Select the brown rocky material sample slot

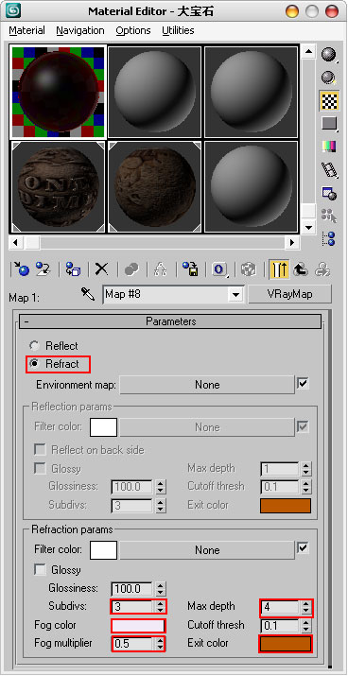click(154, 187)
